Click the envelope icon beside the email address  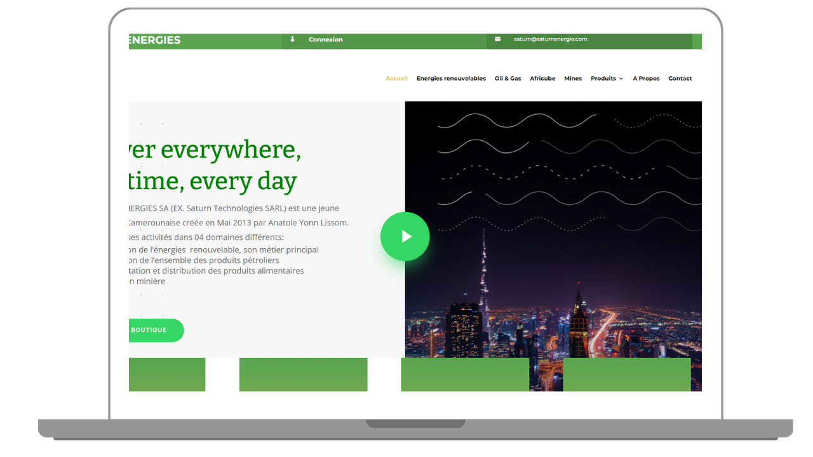[497, 39]
